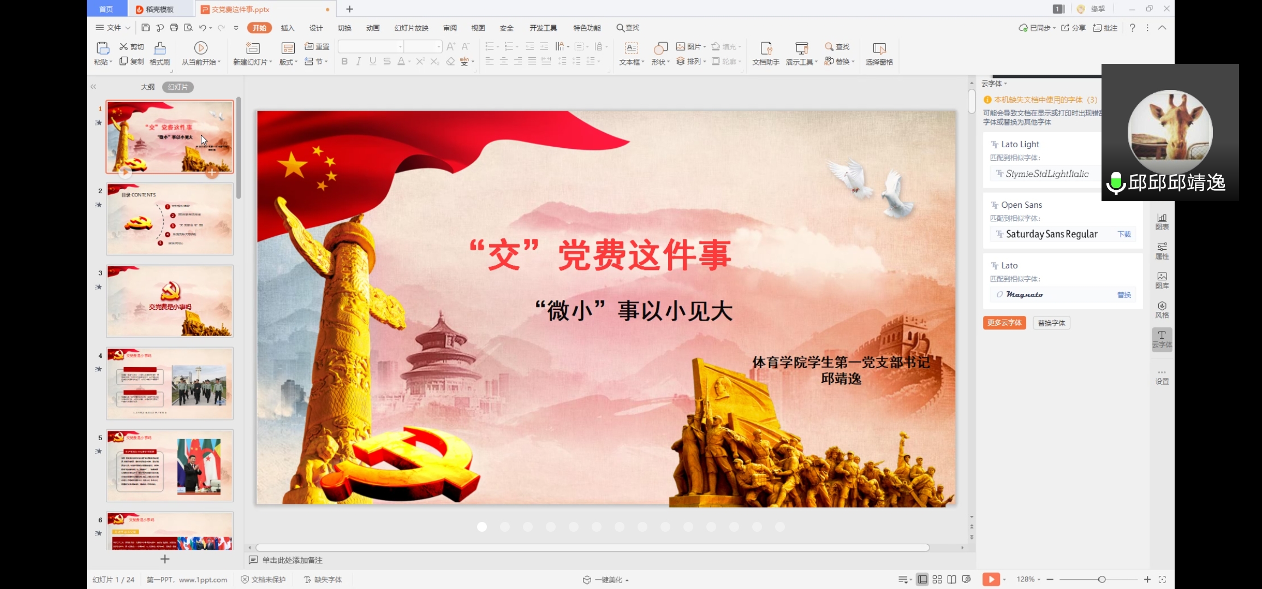The width and height of the screenshot is (1262, 589).
Task: Click the Shapes (形状) icon
Action: [x=660, y=49]
